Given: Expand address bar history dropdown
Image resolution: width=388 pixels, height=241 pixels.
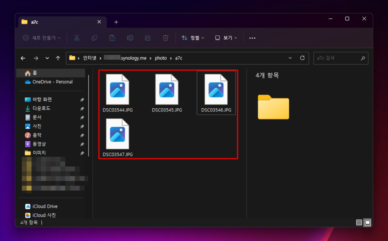Looking at the screenshot, I should (290, 58).
